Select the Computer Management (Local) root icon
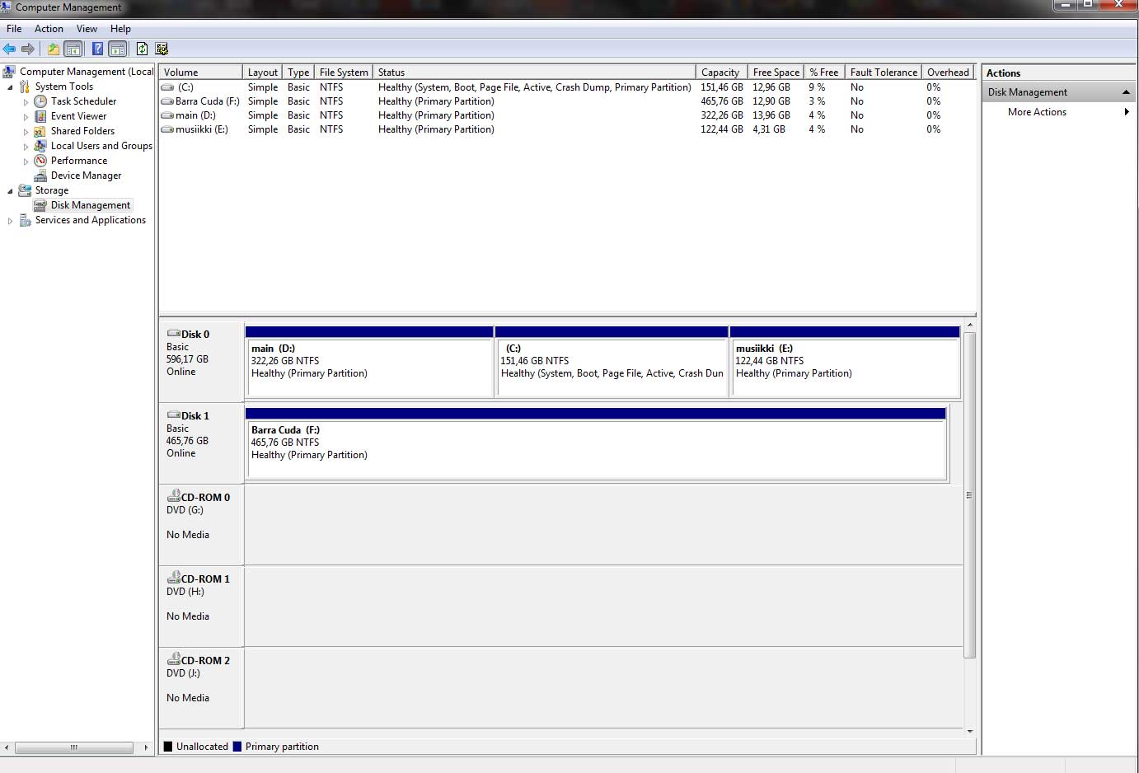Screen dimensions: 1139x773 9,72
